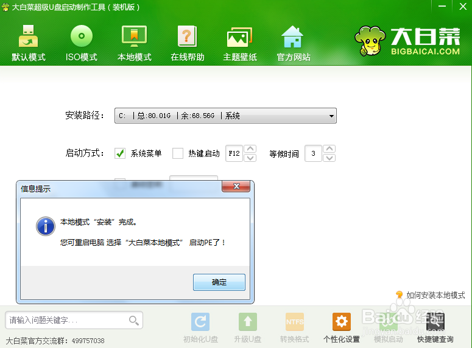The width and height of the screenshot is (472, 348).
Task: Increase the 等候时间 value
Action: pyautogui.click(x=329, y=149)
